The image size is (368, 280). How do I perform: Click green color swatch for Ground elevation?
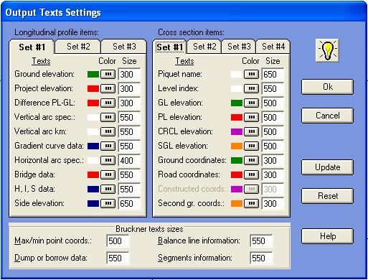pyautogui.click(x=93, y=75)
